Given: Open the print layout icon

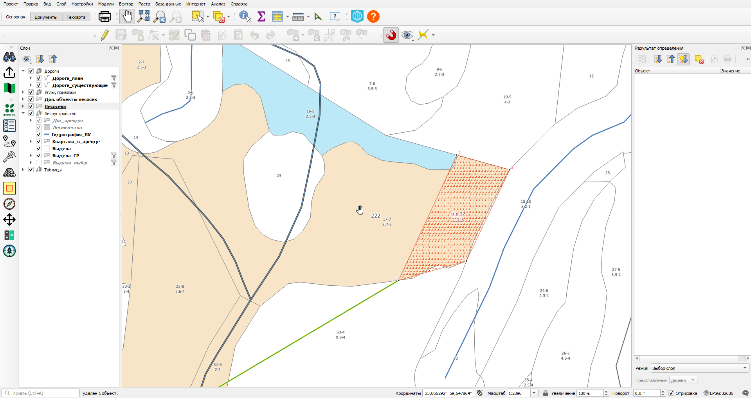Looking at the screenshot, I should pyautogui.click(x=105, y=16).
